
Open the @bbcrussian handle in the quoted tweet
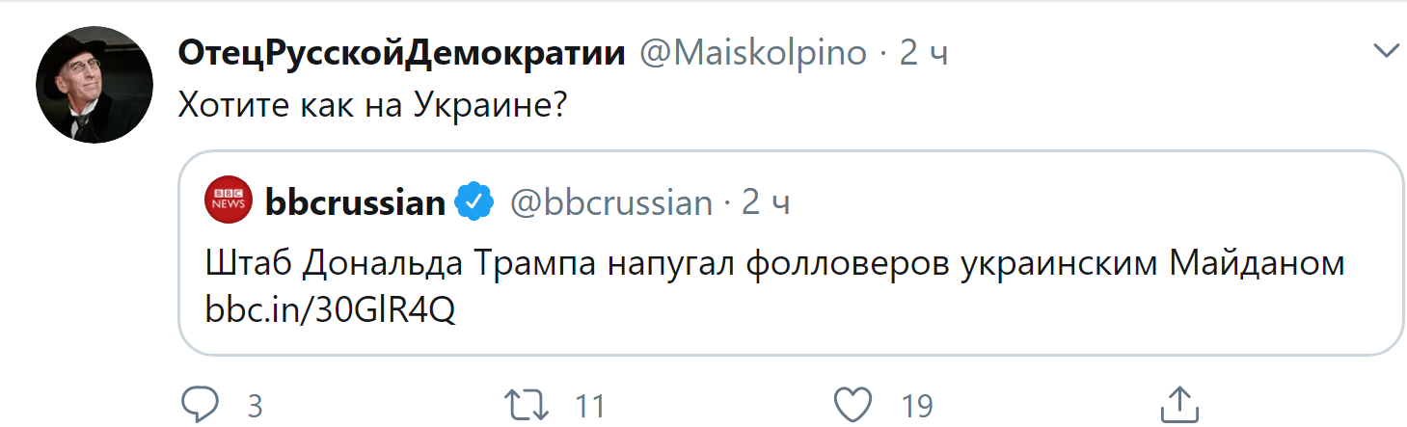[610, 202]
